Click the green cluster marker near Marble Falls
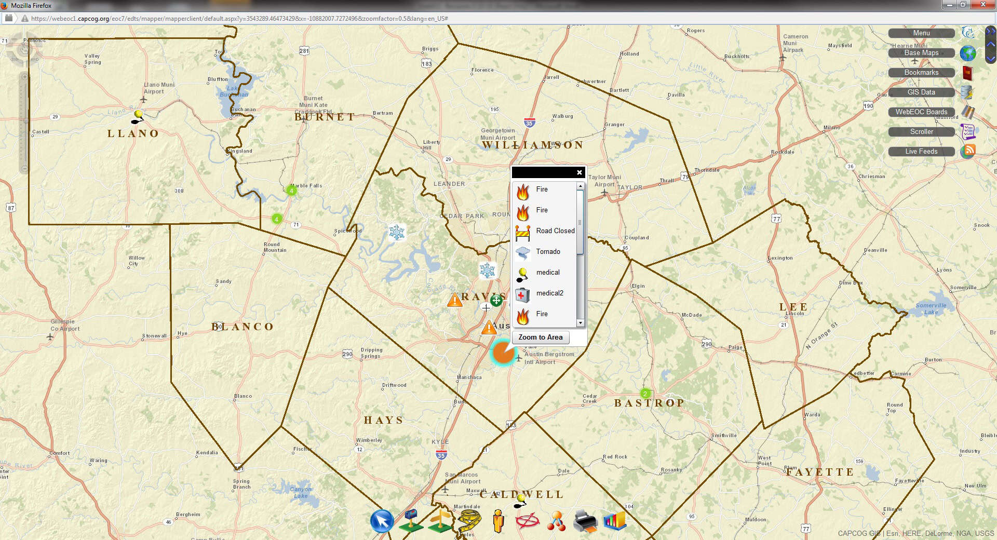 tap(291, 191)
